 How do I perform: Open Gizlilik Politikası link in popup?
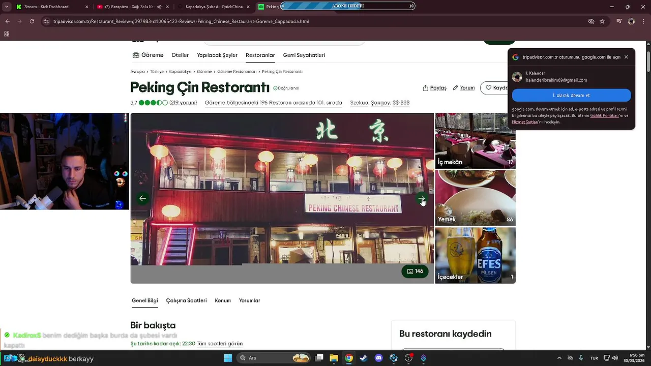pyautogui.click(x=604, y=115)
